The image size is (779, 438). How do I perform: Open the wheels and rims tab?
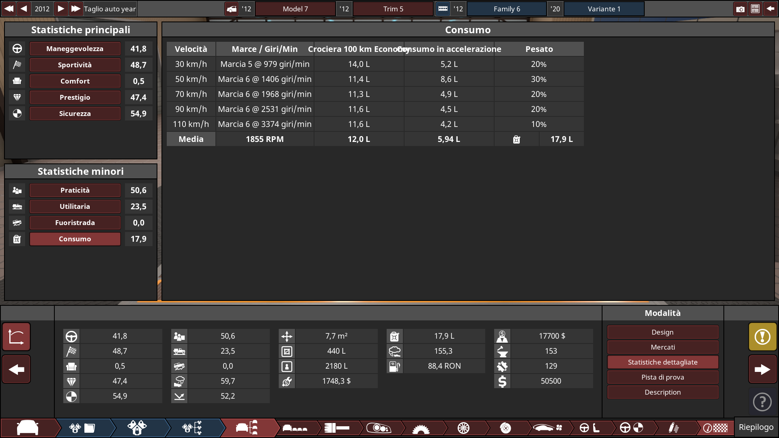pyautogui.click(x=465, y=428)
